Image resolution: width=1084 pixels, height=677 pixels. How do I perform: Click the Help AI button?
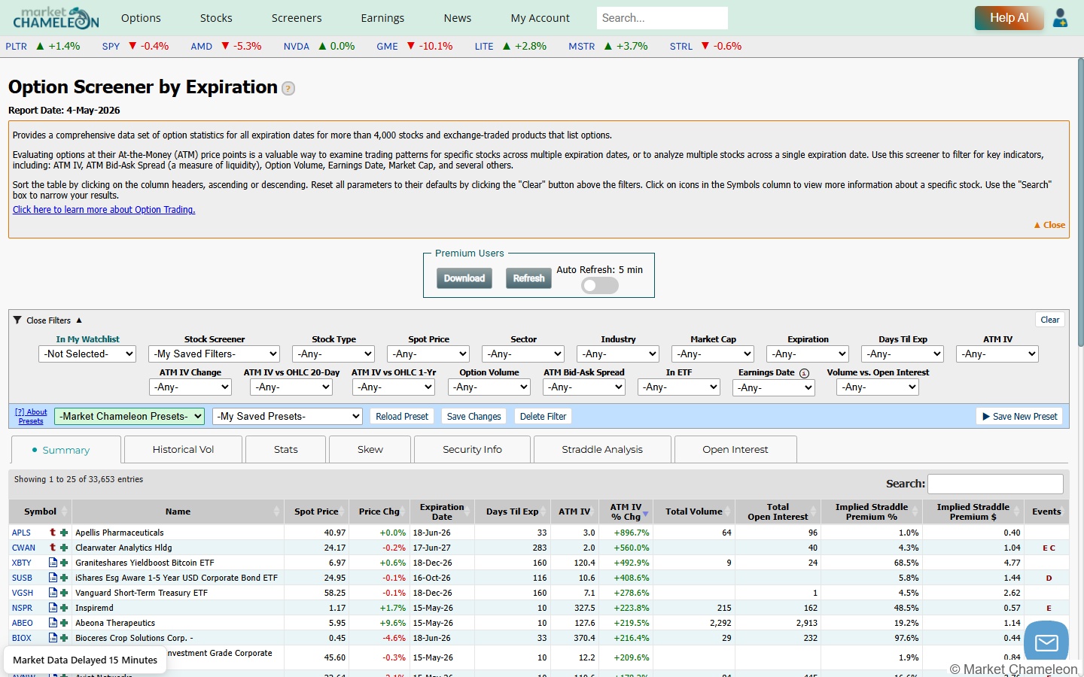click(x=1009, y=18)
